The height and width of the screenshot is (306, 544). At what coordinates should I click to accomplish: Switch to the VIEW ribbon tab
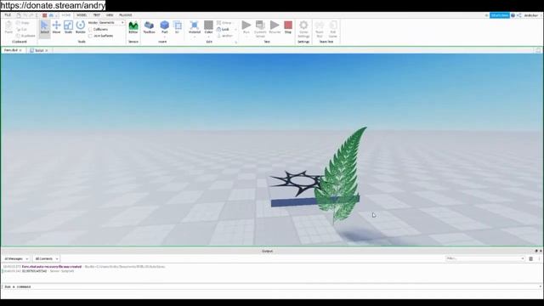coord(110,15)
